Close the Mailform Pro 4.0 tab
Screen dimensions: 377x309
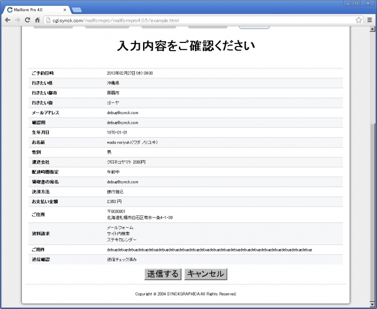coord(65,10)
